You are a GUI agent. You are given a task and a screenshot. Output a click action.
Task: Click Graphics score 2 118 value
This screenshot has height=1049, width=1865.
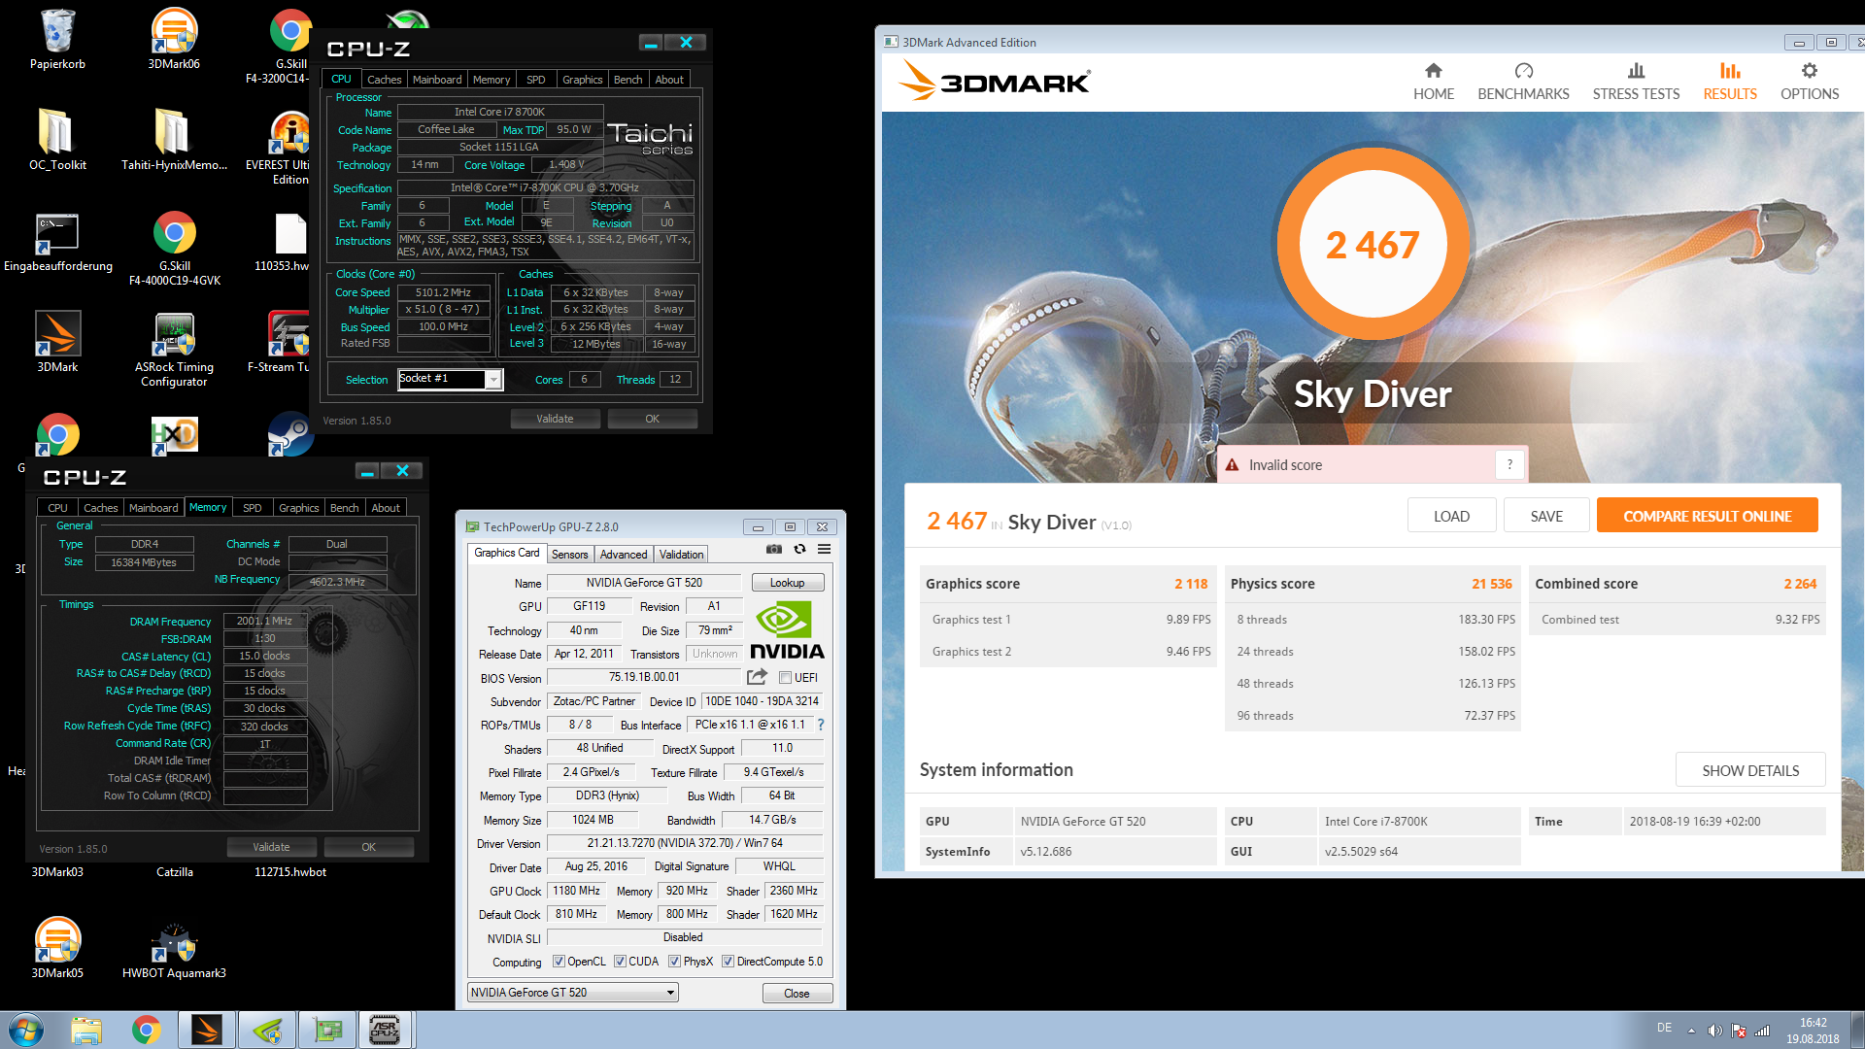pos(1191,584)
